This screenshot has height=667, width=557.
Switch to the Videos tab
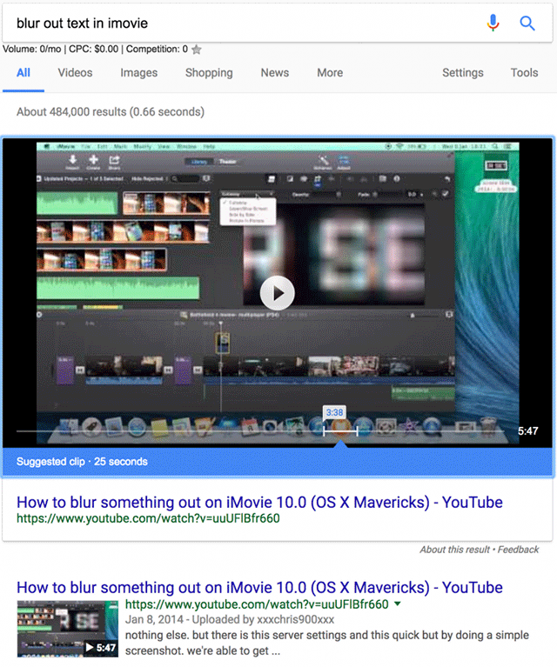click(75, 73)
